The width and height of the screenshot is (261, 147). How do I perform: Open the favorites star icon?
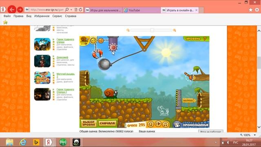[251, 10]
